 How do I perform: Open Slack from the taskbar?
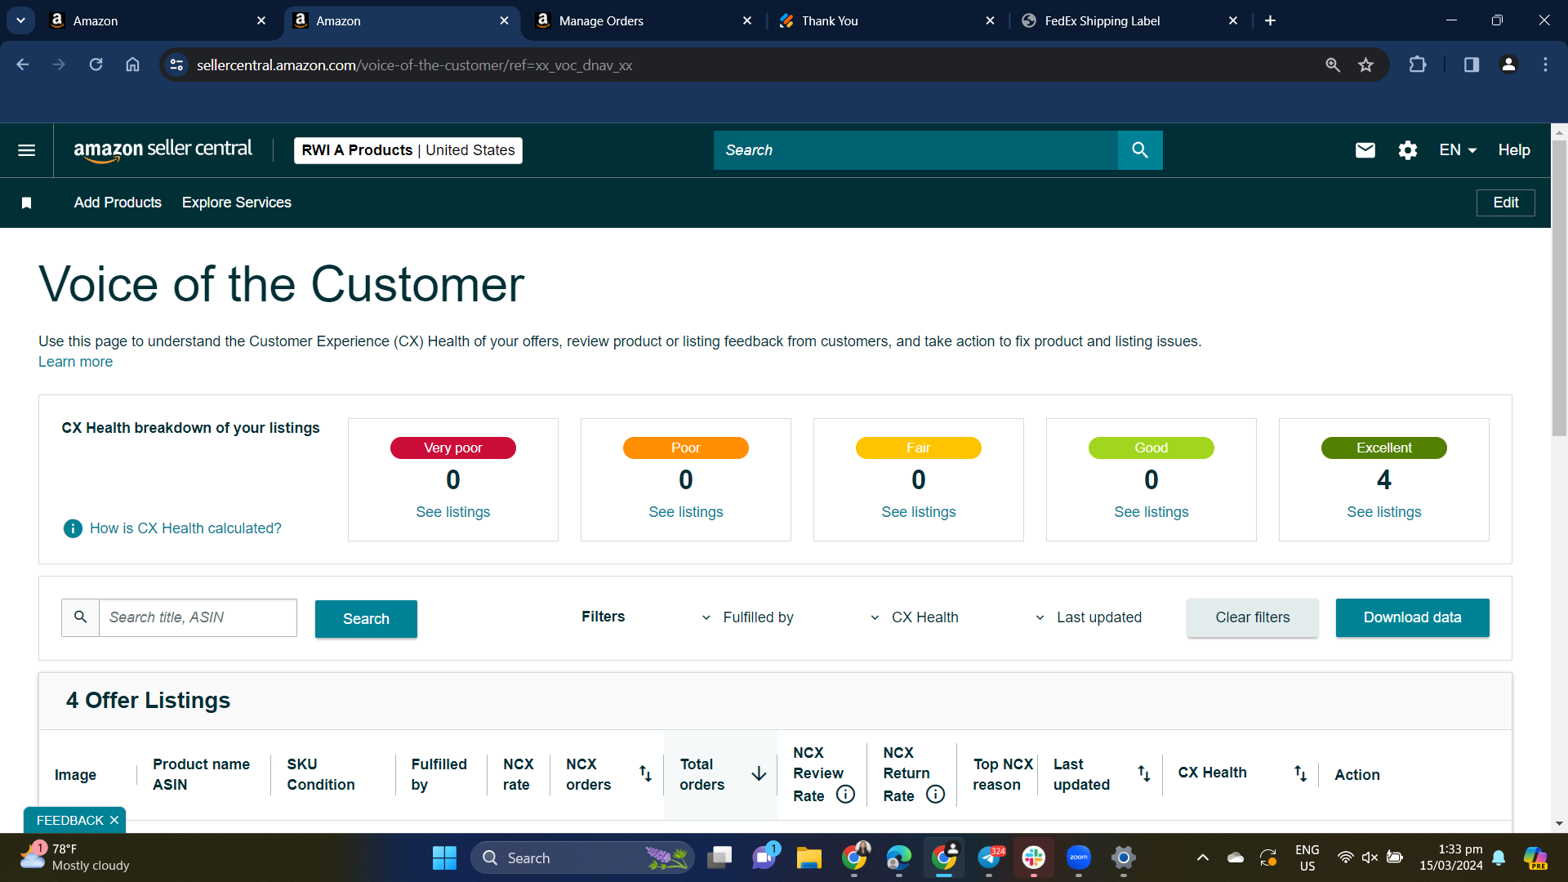(1034, 857)
